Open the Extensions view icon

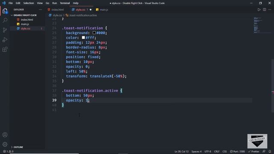[5, 50]
